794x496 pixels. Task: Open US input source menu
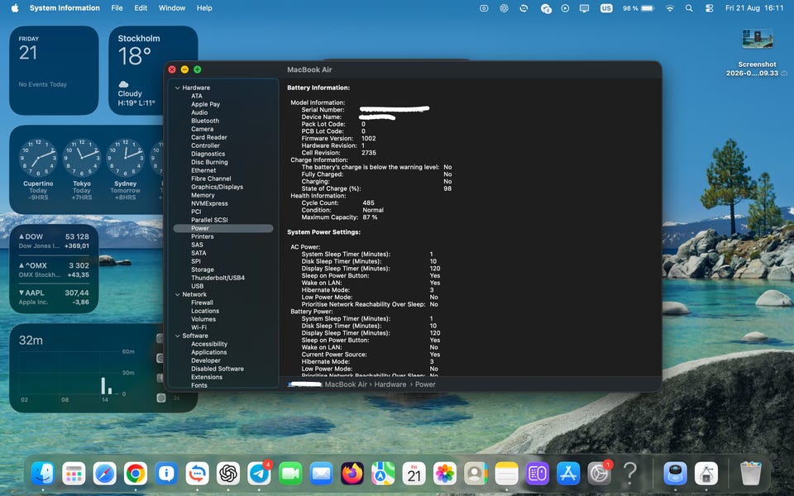pyautogui.click(x=606, y=8)
